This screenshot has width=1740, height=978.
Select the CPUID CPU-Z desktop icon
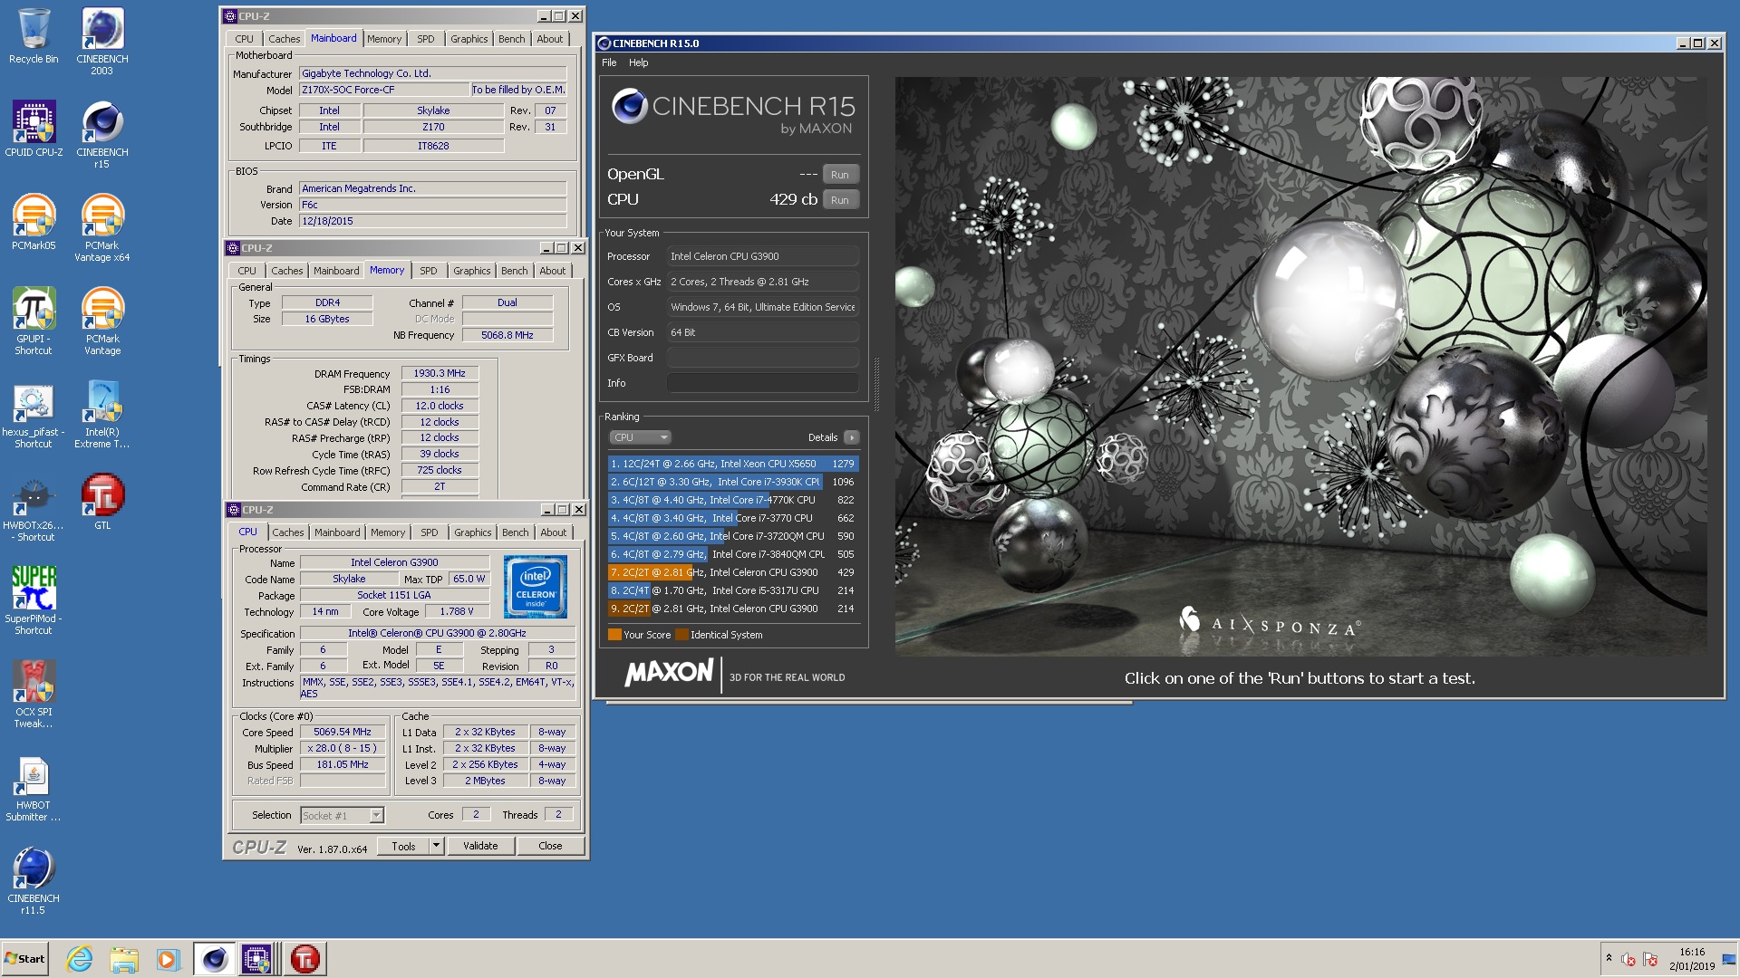pyautogui.click(x=34, y=129)
